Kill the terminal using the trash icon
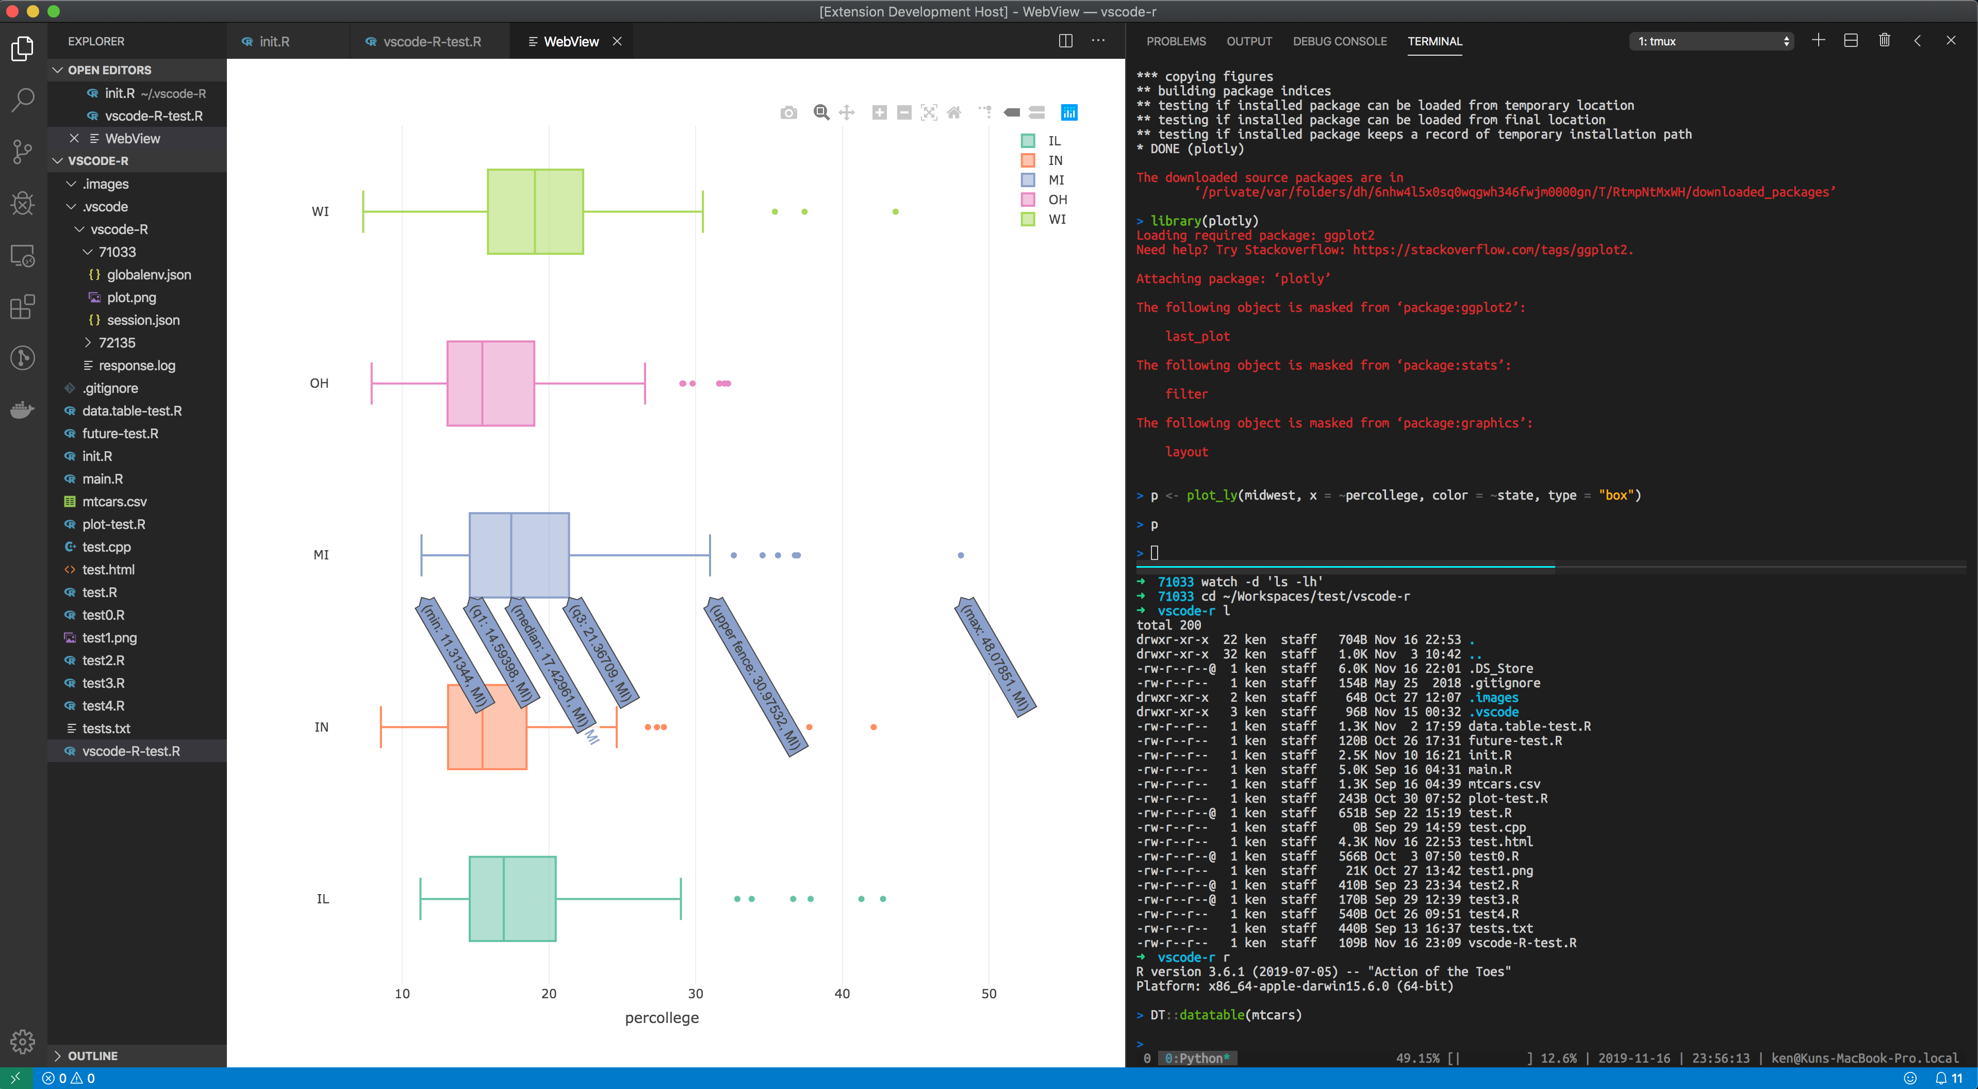Image resolution: width=1978 pixels, height=1089 pixels. click(1885, 40)
